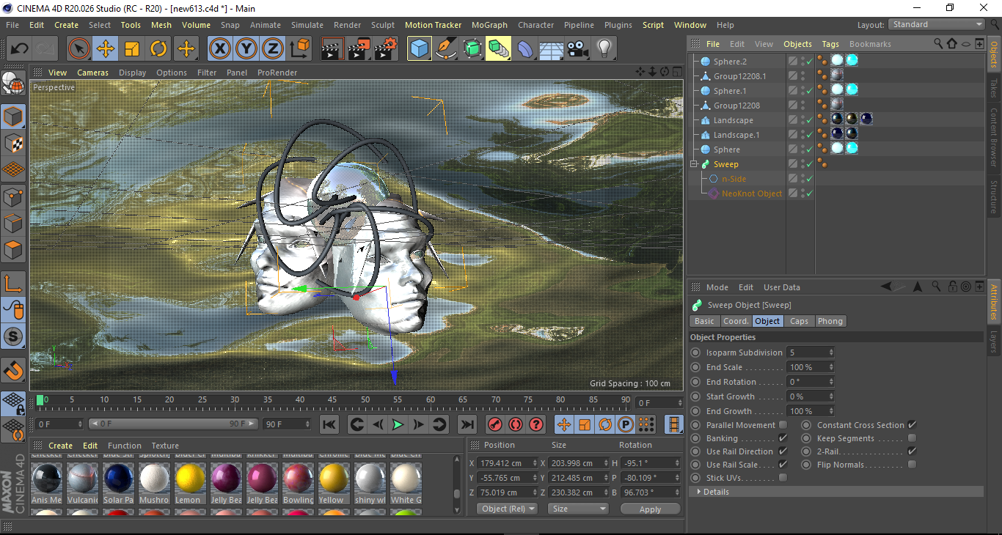Open the Sculpt menu

click(x=383, y=25)
